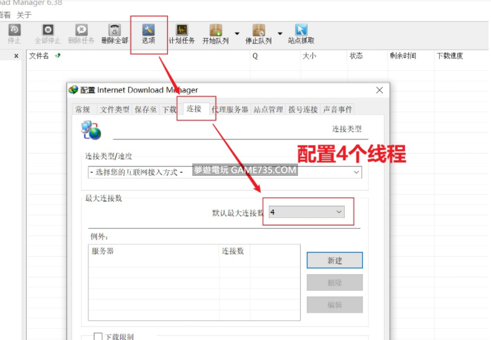Image resolution: width=491 pixels, height=340 pixels.
Task: Expand the 停止队列 dropdown arrow
Action: 280,34
